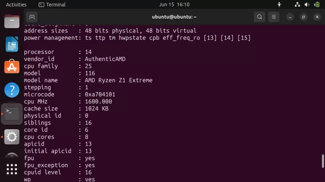
Task: Click the model name line in the terminal
Action: click(88, 80)
